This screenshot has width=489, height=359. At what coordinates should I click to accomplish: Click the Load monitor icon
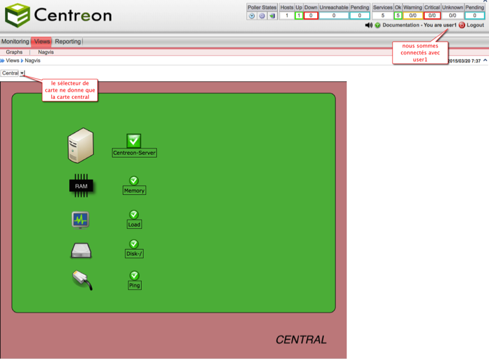(81, 219)
